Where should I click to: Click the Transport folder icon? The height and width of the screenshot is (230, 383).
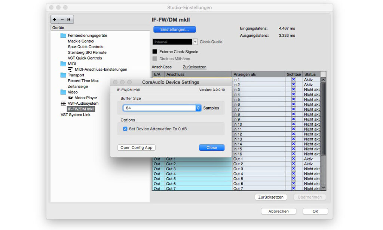(x=63, y=75)
